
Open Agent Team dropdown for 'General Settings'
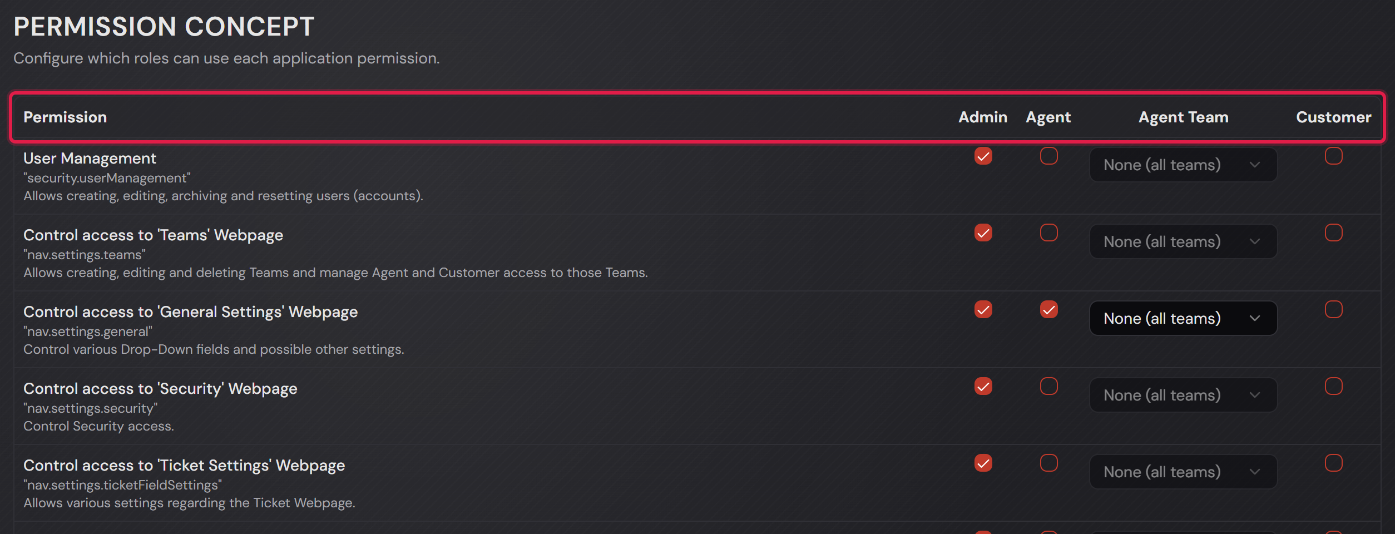tap(1183, 318)
